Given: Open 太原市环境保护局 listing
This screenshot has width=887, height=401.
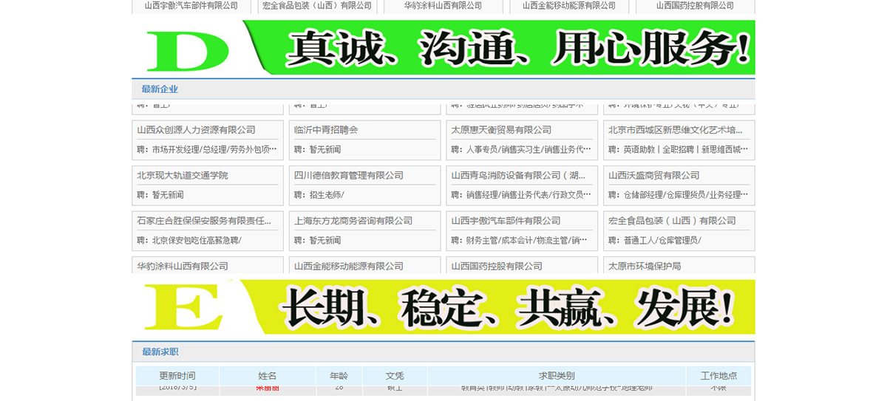Looking at the screenshot, I should pos(644,266).
